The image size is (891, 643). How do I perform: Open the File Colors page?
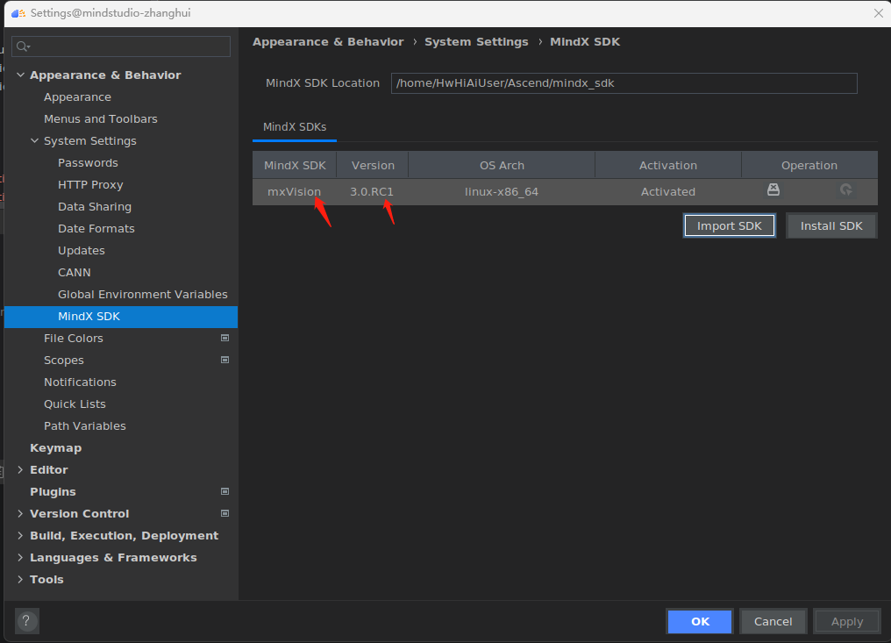click(x=74, y=339)
